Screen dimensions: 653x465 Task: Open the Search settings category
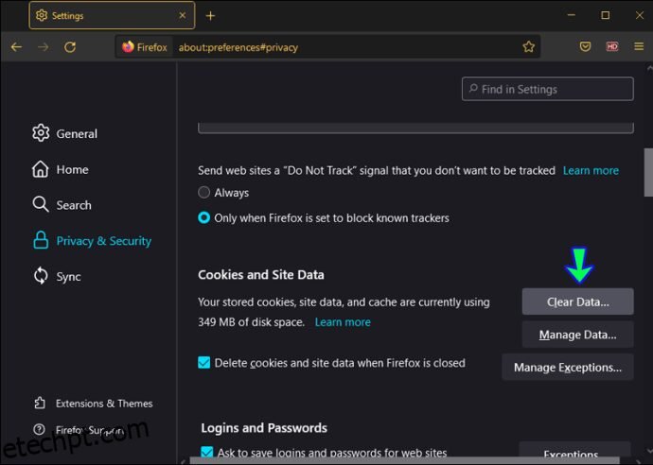click(62, 205)
